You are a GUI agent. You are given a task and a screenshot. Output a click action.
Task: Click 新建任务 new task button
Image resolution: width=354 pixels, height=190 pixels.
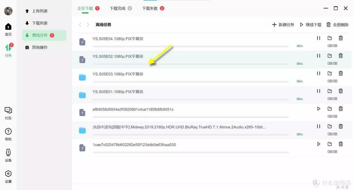pos(283,25)
